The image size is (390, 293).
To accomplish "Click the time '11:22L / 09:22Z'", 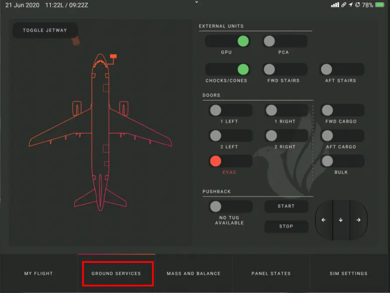I will [x=67, y=5].
